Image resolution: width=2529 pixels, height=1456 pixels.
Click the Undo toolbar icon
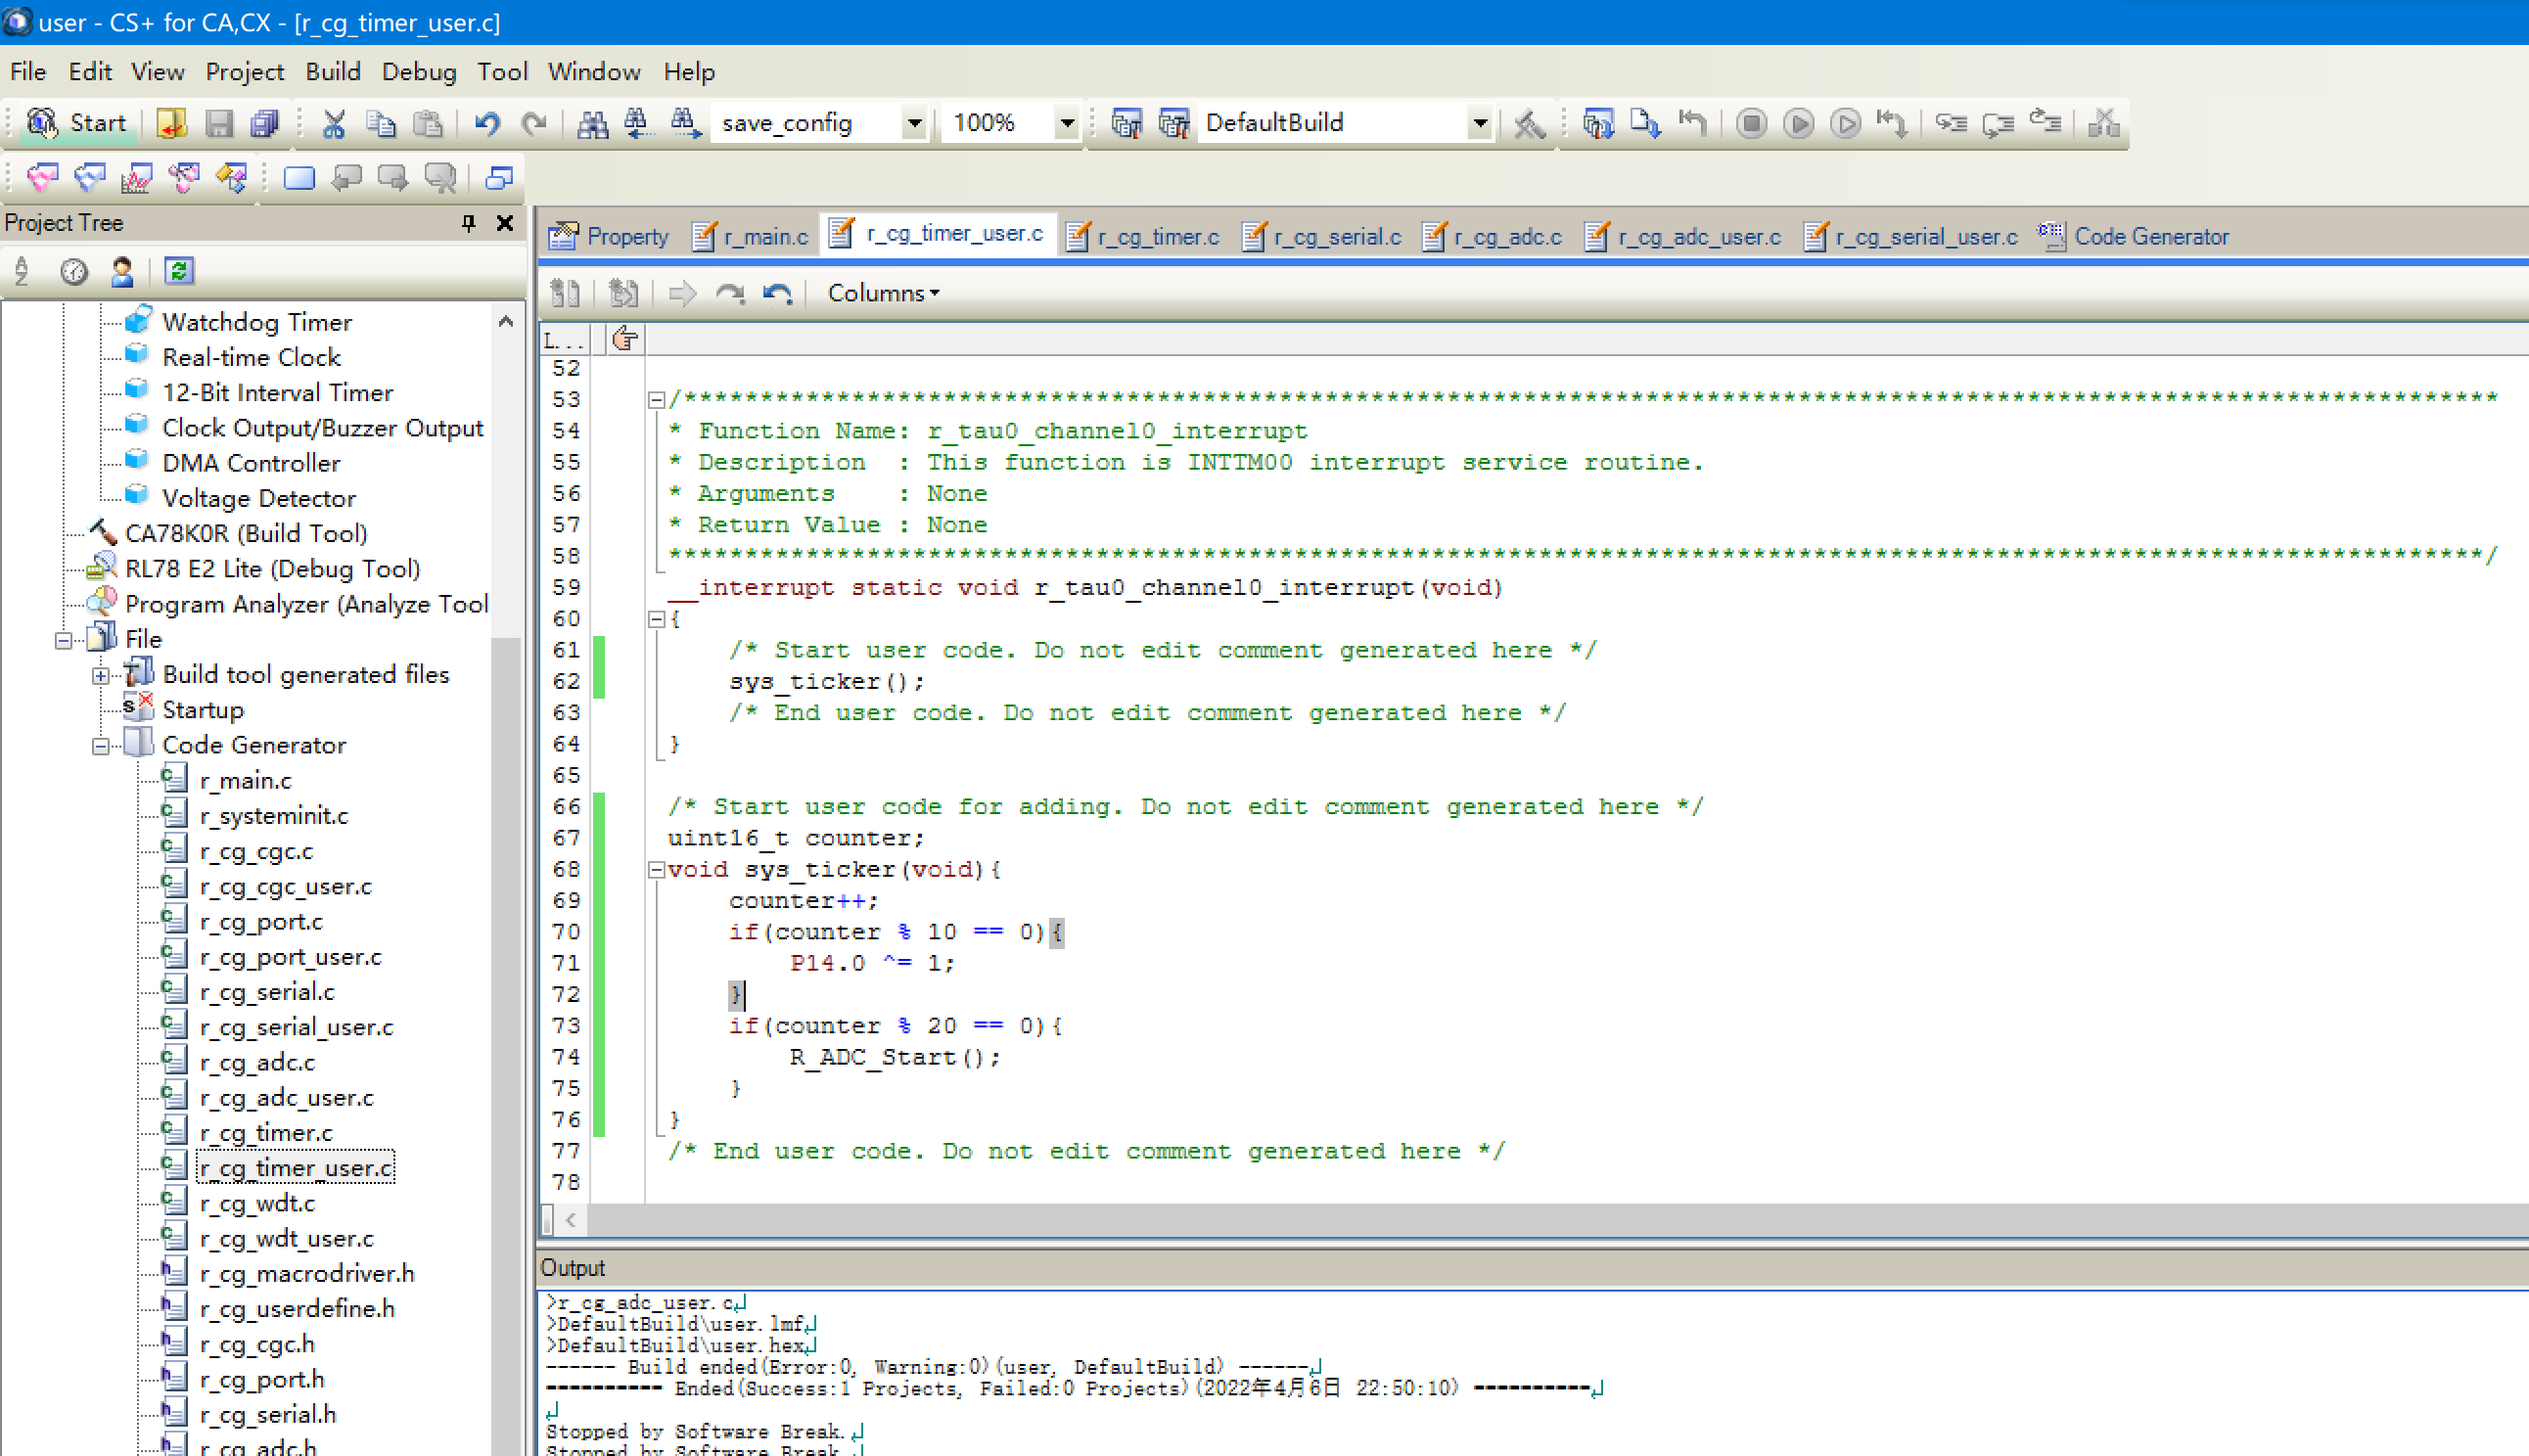tap(488, 123)
